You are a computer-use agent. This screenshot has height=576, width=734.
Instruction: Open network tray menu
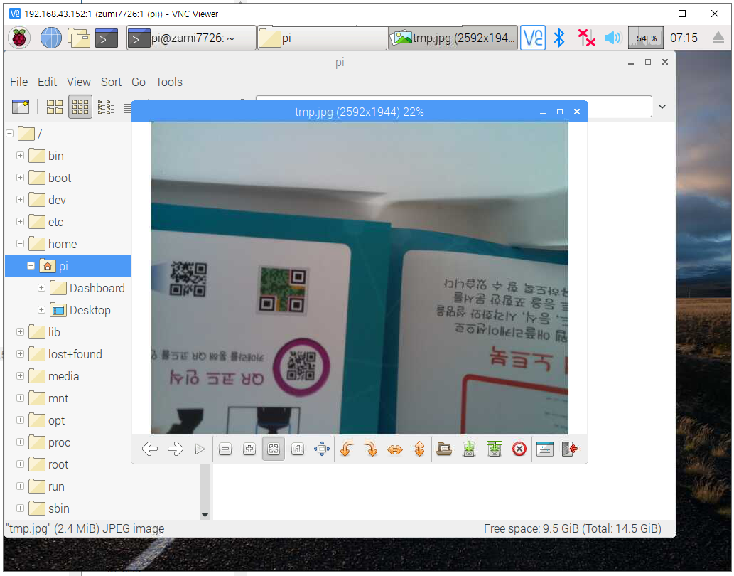coord(586,38)
